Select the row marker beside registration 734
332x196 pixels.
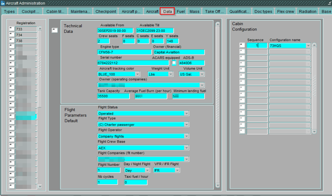coord(12,35)
